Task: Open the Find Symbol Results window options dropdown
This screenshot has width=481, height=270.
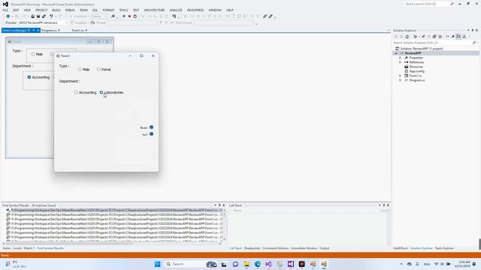Action: point(215,205)
